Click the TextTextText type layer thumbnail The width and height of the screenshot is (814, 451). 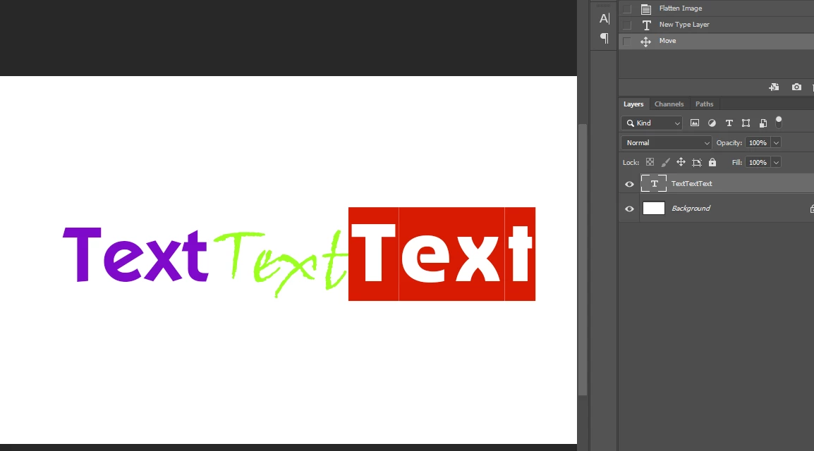point(654,183)
